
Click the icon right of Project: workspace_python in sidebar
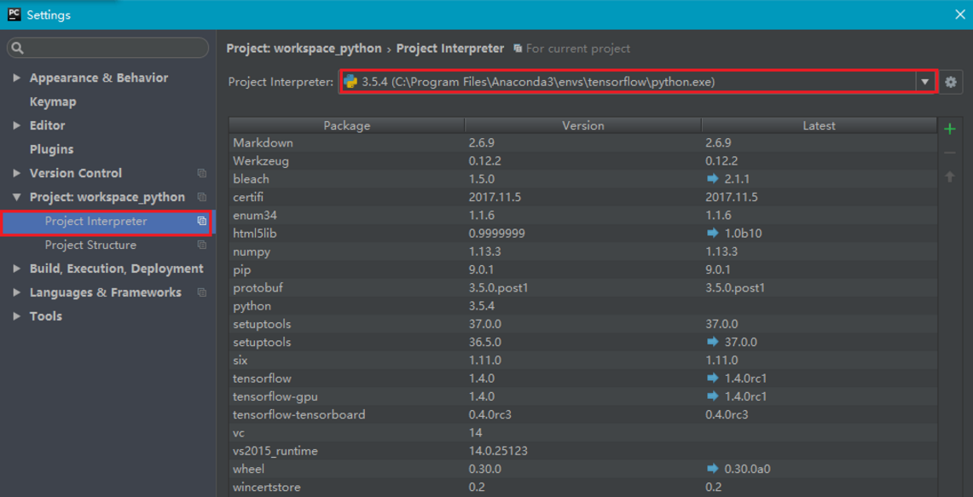[201, 197]
